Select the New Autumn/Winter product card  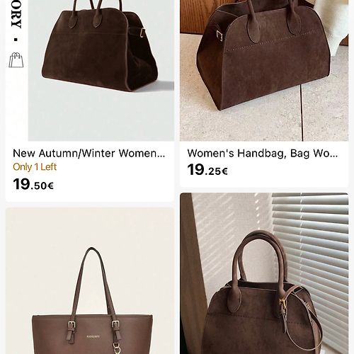pyautogui.click(x=90, y=101)
